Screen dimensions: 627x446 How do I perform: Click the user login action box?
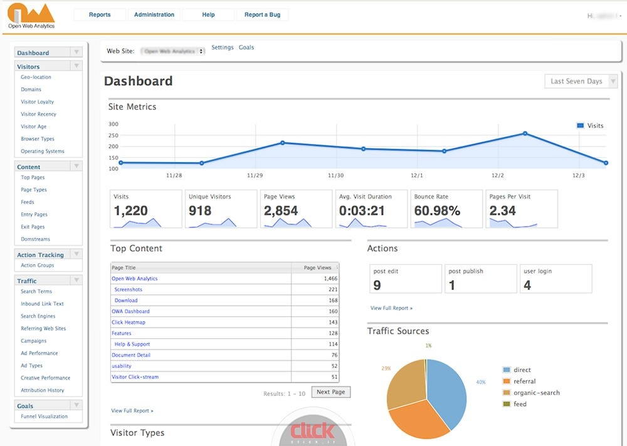(x=556, y=279)
